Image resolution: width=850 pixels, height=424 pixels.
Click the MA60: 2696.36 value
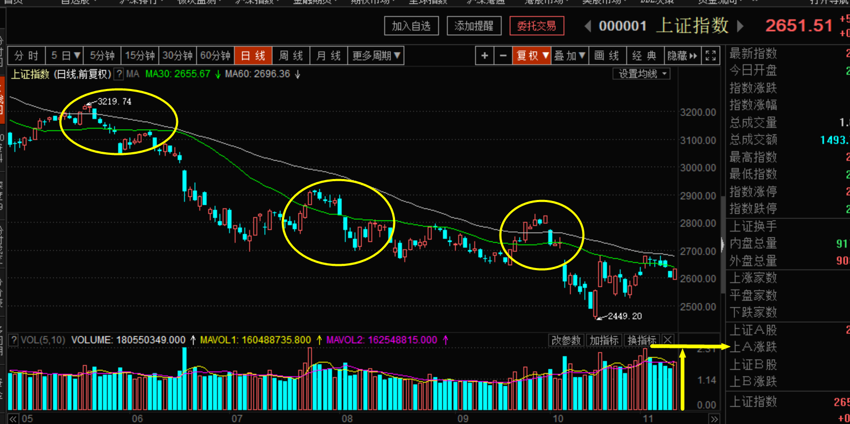[x=258, y=74]
